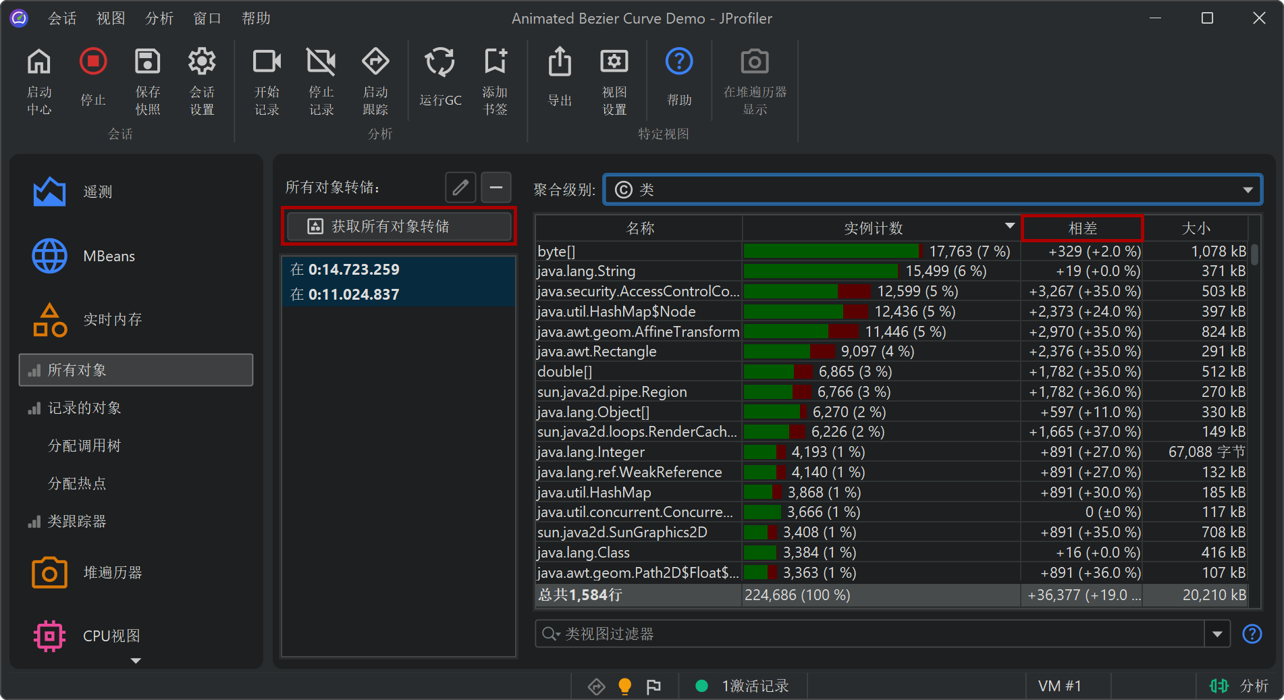Screen dimensions: 1284x700
Task: Click the flag icon in status bar
Action: tap(653, 686)
